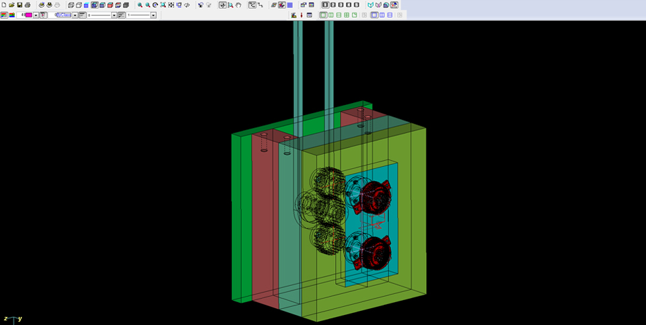
Task: Save the model with the floppy disk icon
Action: click(20, 5)
